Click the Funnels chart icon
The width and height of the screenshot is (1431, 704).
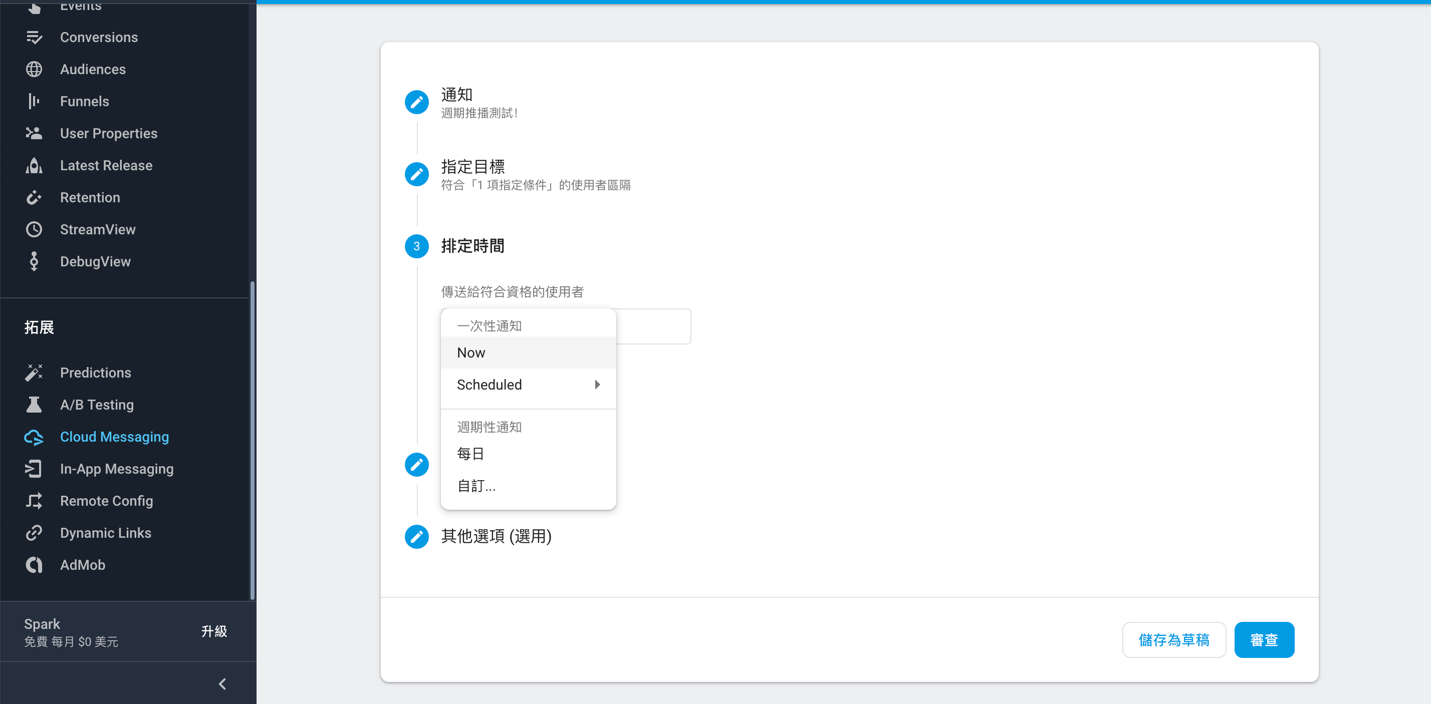click(34, 101)
